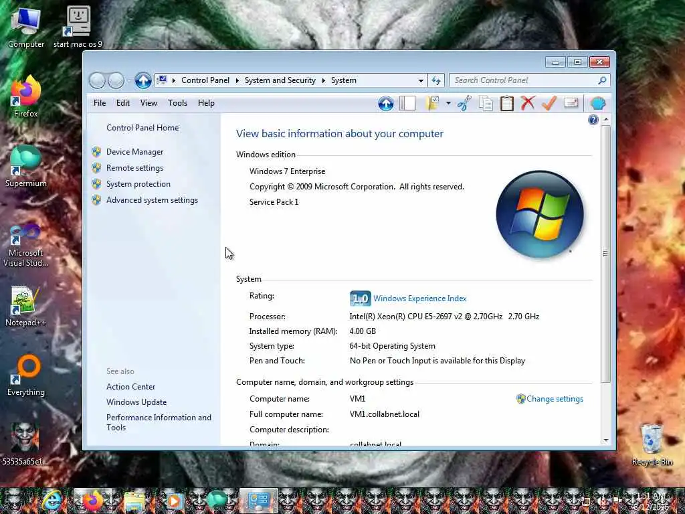Click the Windows Experience Index 1.0 badge
This screenshot has height=514, width=685.
tap(360, 298)
